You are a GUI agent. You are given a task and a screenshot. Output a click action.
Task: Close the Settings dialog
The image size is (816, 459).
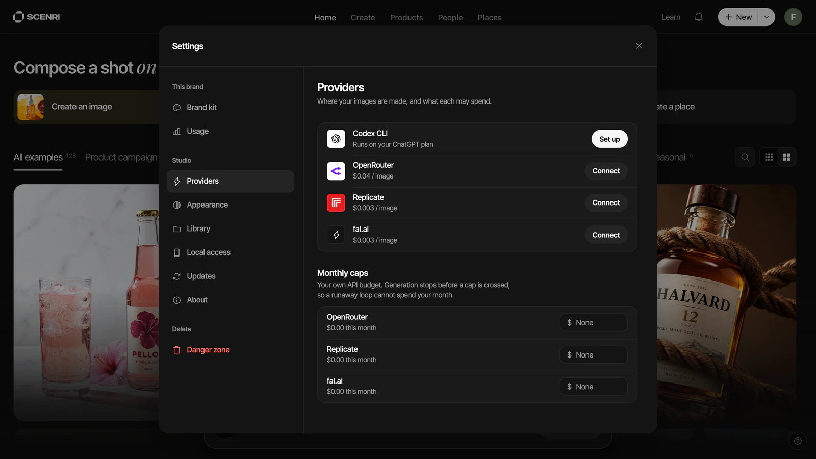coord(639,46)
